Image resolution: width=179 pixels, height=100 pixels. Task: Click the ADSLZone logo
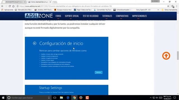pos(39,16)
